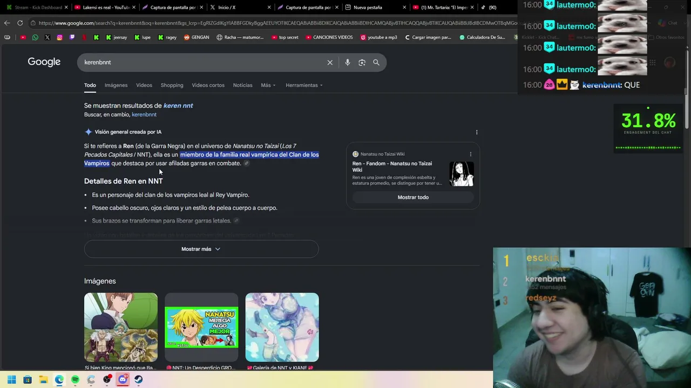
Task: Open Steam from the taskbar
Action: pyautogui.click(x=139, y=379)
